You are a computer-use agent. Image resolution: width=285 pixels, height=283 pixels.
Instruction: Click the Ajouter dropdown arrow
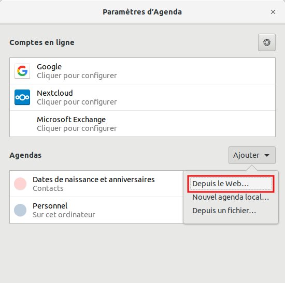267,155
